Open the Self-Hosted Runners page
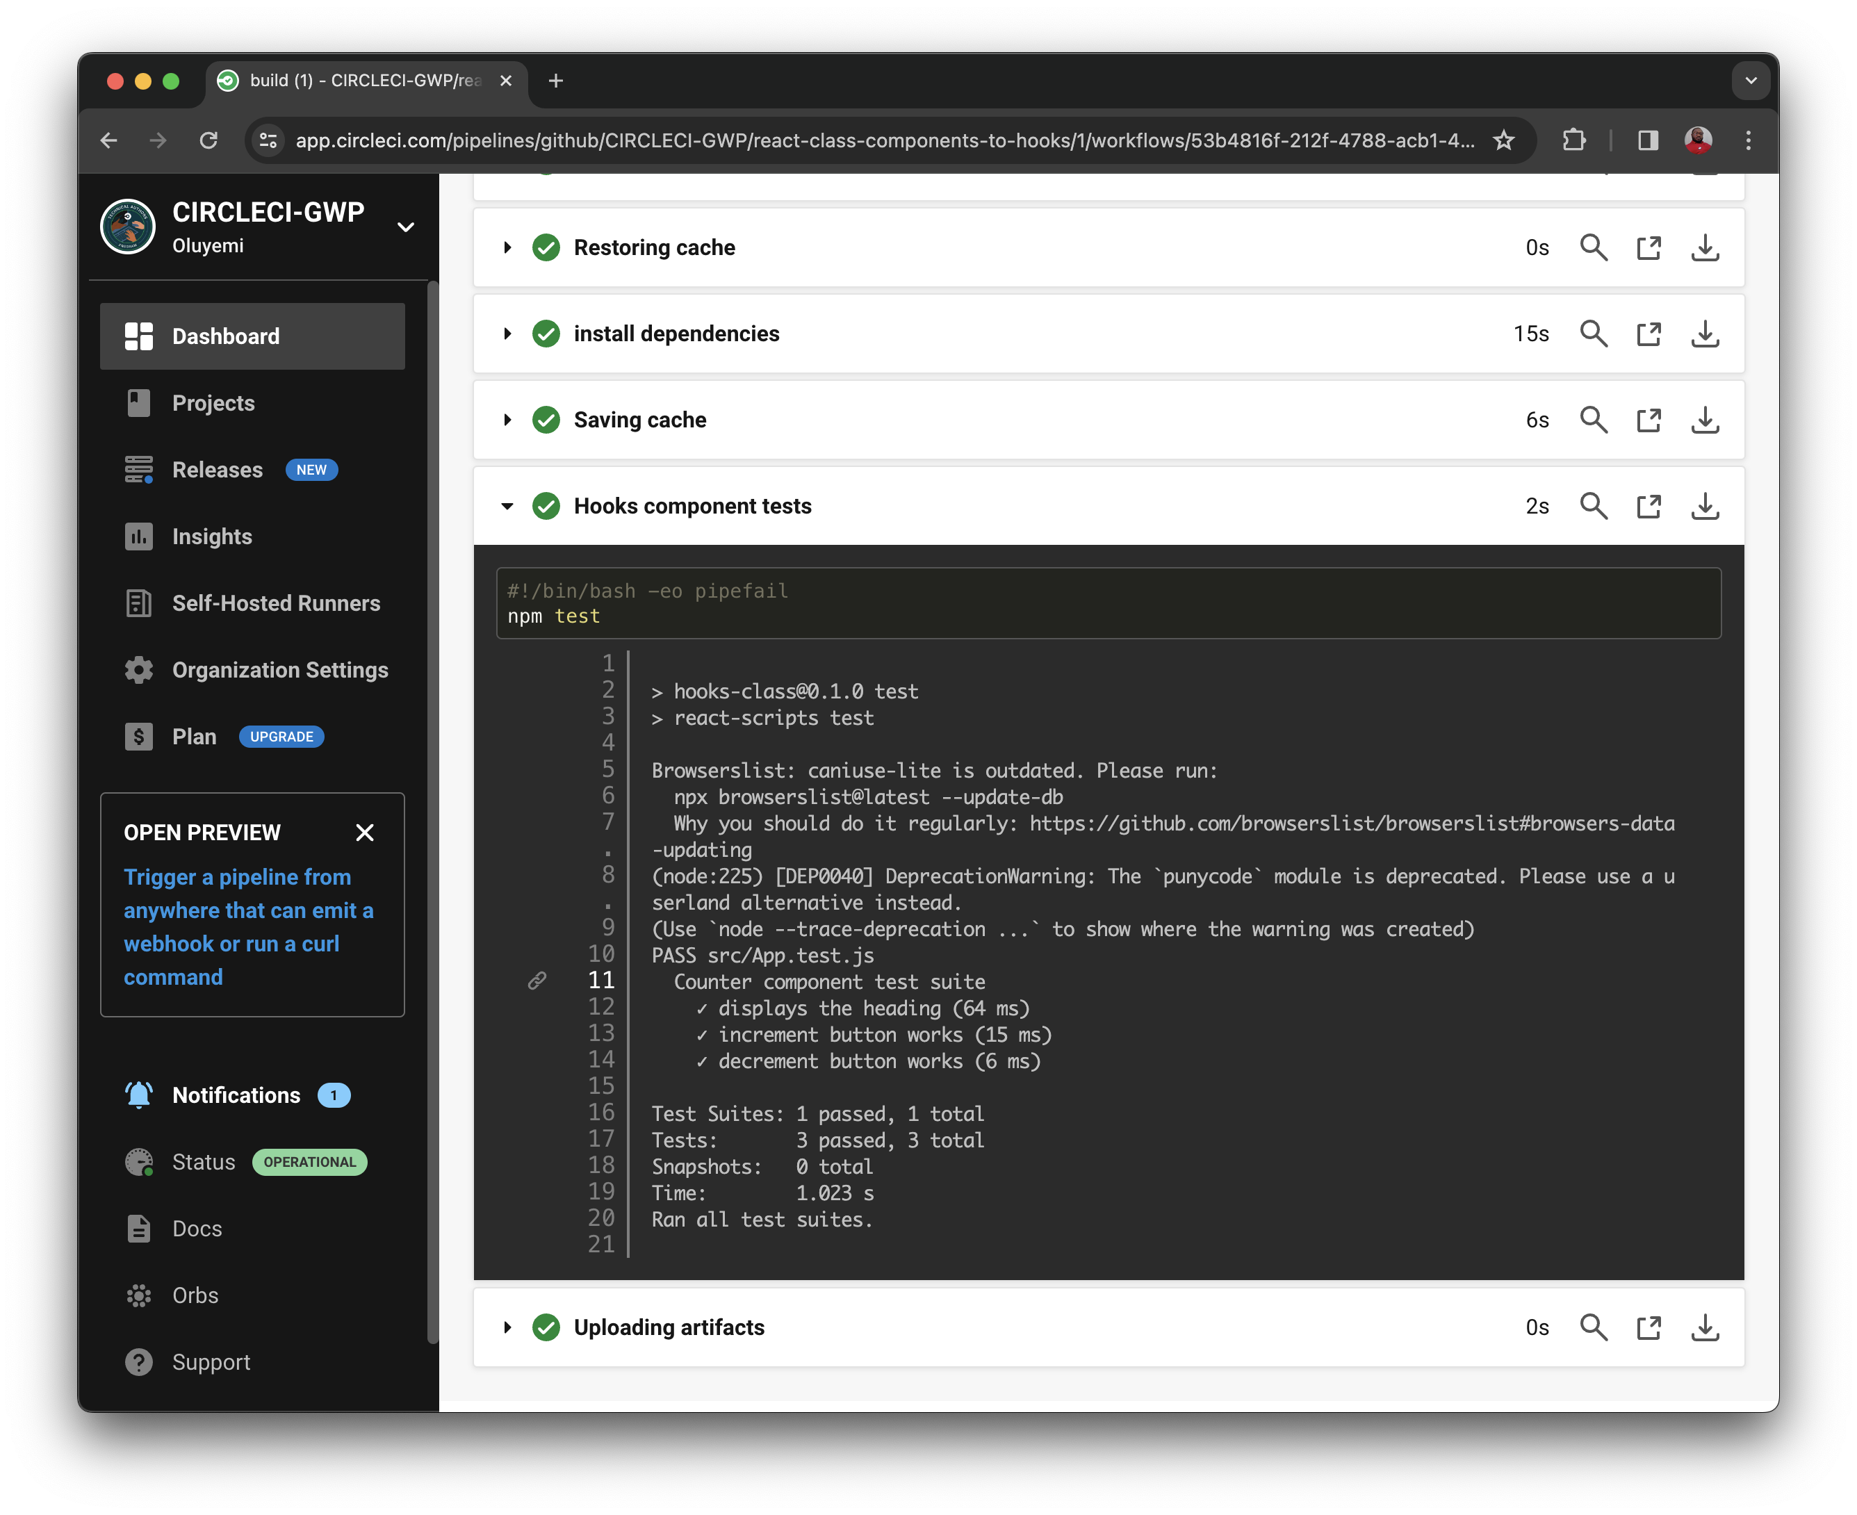The width and height of the screenshot is (1857, 1515). tap(275, 603)
